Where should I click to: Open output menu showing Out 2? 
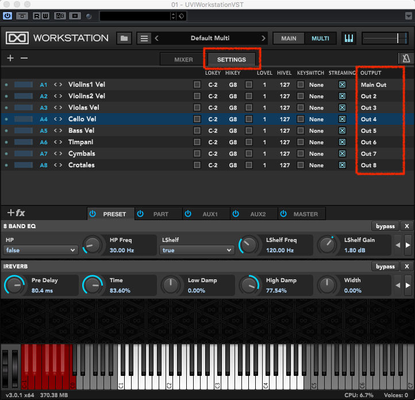pos(368,97)
